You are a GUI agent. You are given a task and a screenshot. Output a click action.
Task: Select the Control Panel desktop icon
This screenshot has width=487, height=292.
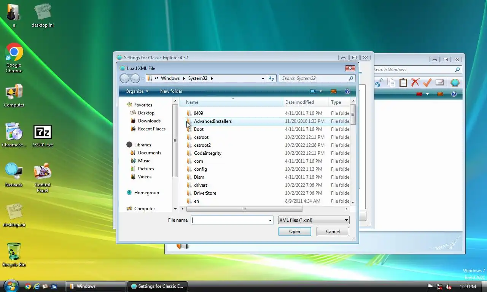coord(42,178)
